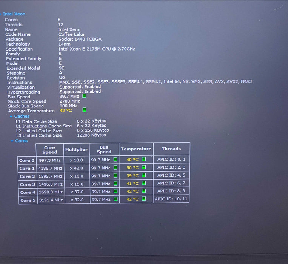This screenshot has height=264, width=288.
Task: Click the APIC ID: 10, 11 cell
Action: click(171, 199)
